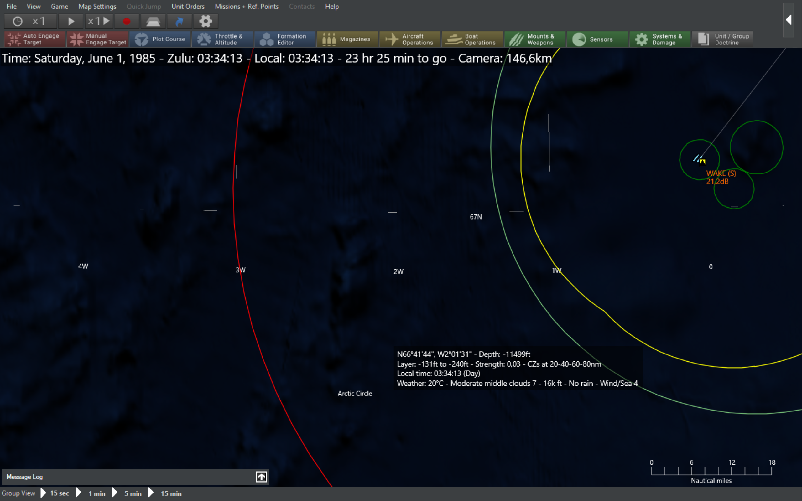Click Manual Engage Target button
This screenshot has height=501, width=802.
[97, 39]
